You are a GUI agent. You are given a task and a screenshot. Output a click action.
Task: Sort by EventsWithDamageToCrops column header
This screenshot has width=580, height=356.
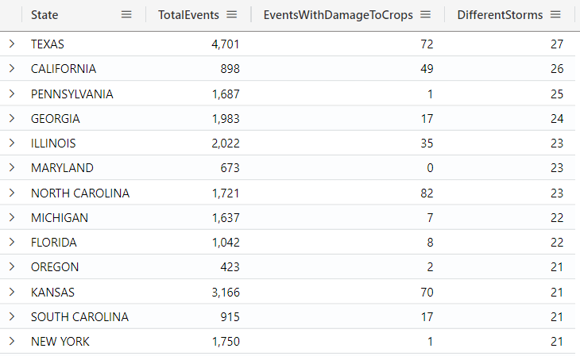pos(338,15)
